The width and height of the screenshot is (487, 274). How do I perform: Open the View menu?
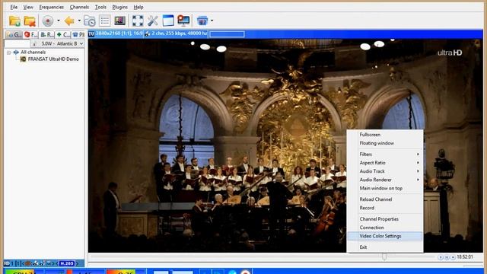coord(28,7)
